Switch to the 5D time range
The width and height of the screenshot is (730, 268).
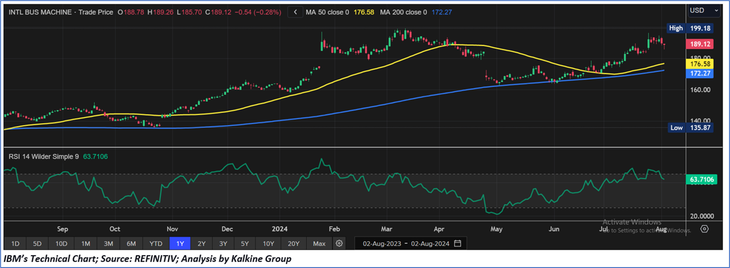click(x=37, y=243)
